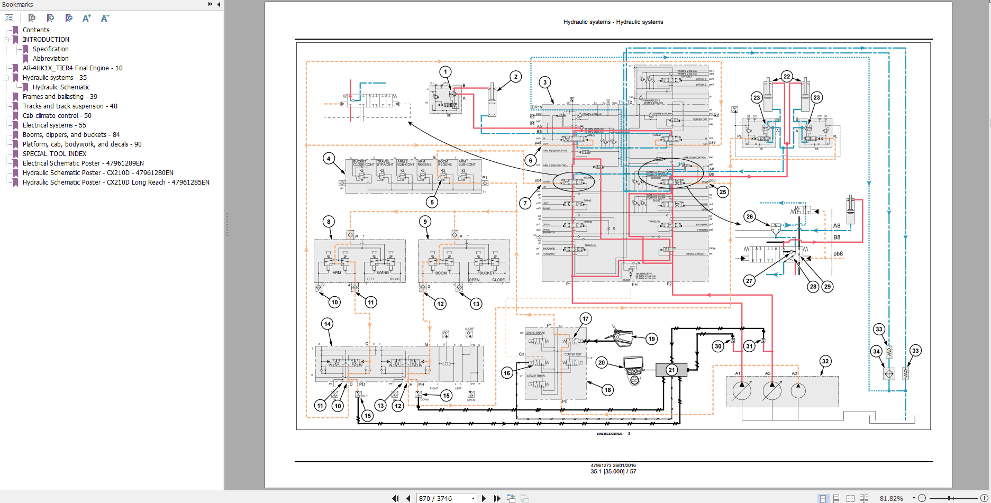The width and height of the screenshot is (991, 503).
Task: Click page header 'Hydraulic systems - Hydraulic systems'
Action: coord(613,22)
